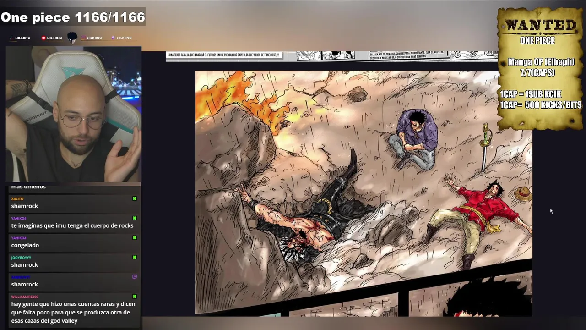Click message 'te imaginas que imu tenga el cuerpo de rocks'
Image resolution: width=586 pixels, height=330 pixels.
72,225
